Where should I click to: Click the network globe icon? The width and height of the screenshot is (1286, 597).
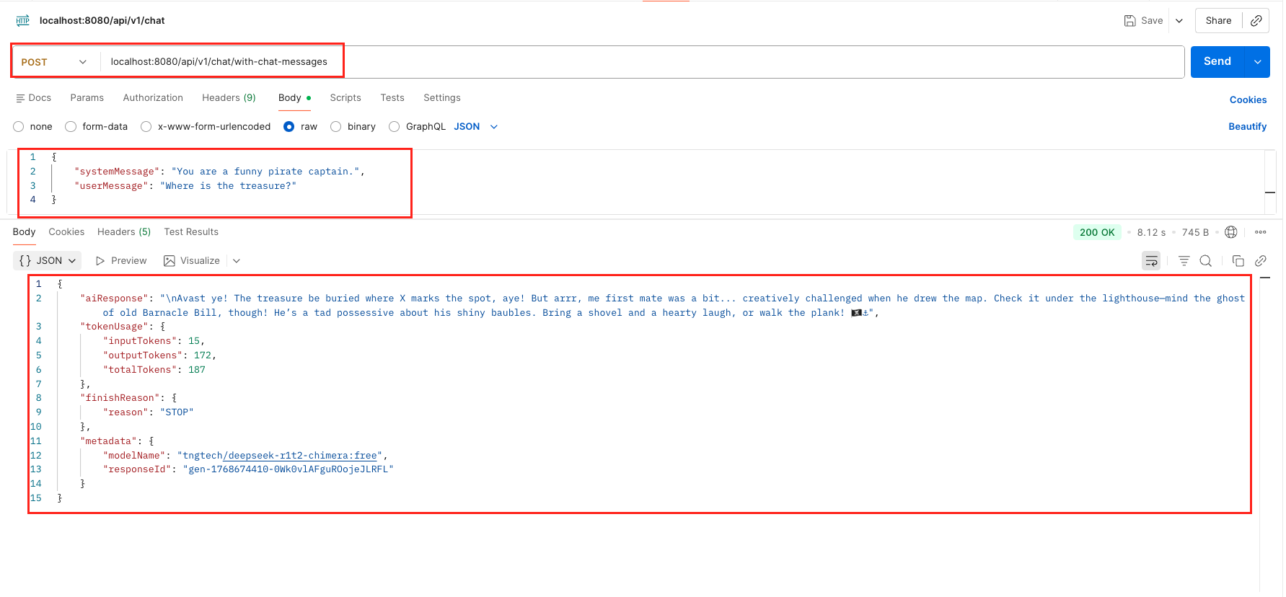[1231, 232]
